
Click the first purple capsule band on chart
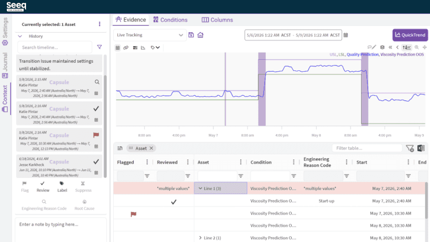coord(262,89)
